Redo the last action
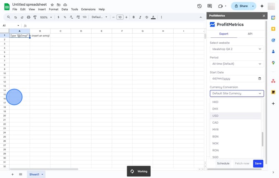 point(22,17)
